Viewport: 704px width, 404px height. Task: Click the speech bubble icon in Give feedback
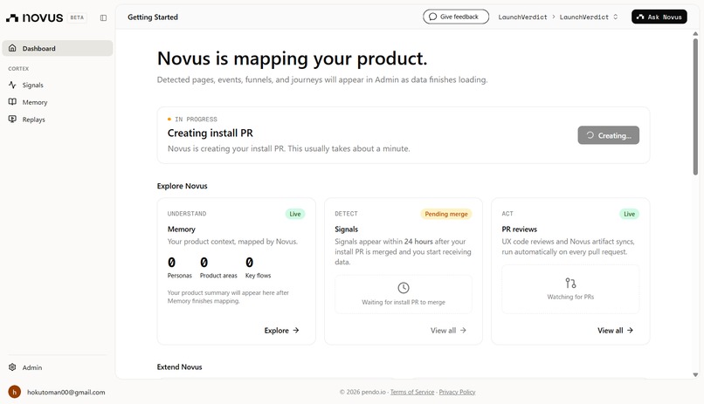[x=433, y=17]
